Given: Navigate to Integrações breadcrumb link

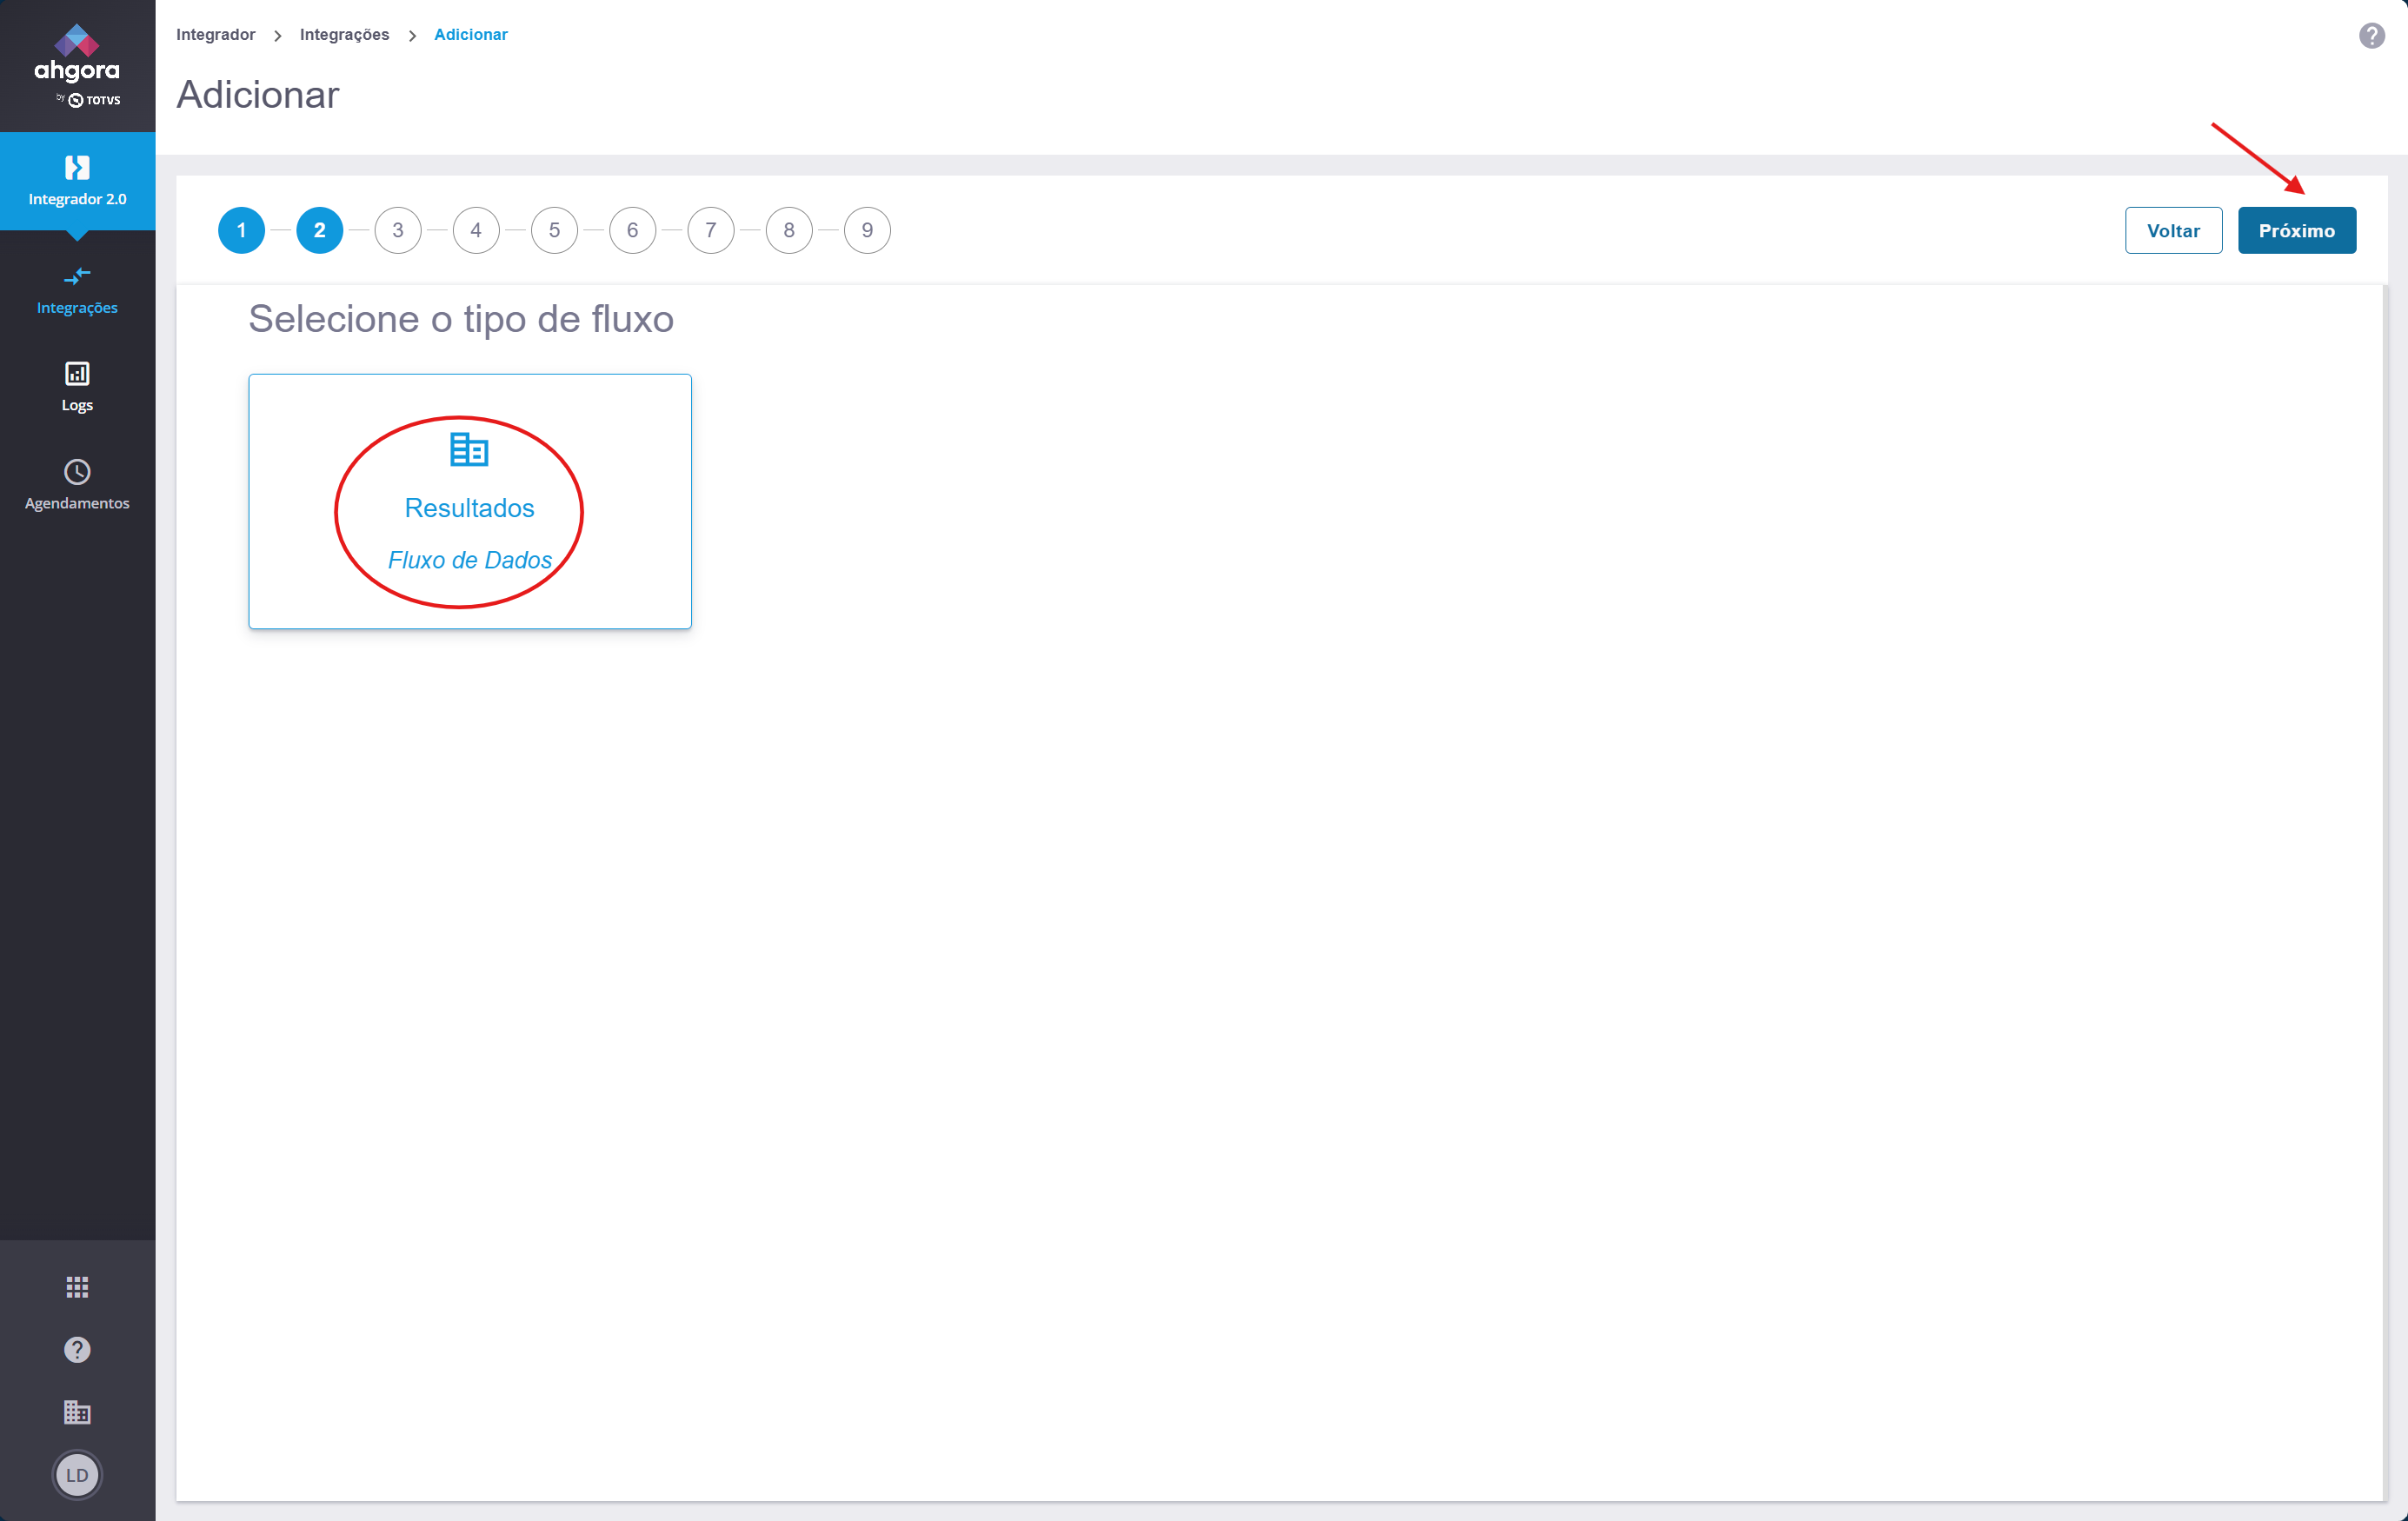Looking at the screenshot, I should click(344, 35).
